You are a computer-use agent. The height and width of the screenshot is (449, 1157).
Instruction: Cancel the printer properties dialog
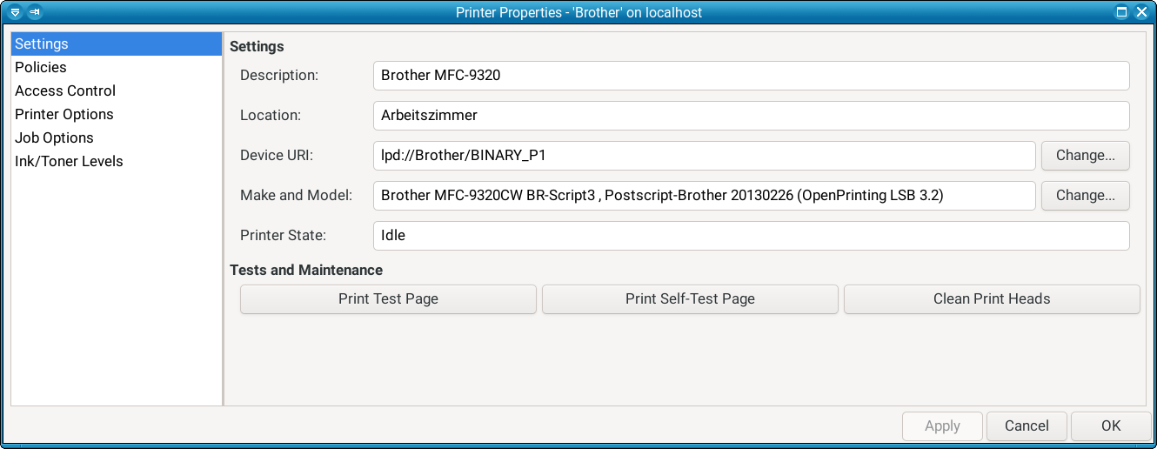point(1027,426)
